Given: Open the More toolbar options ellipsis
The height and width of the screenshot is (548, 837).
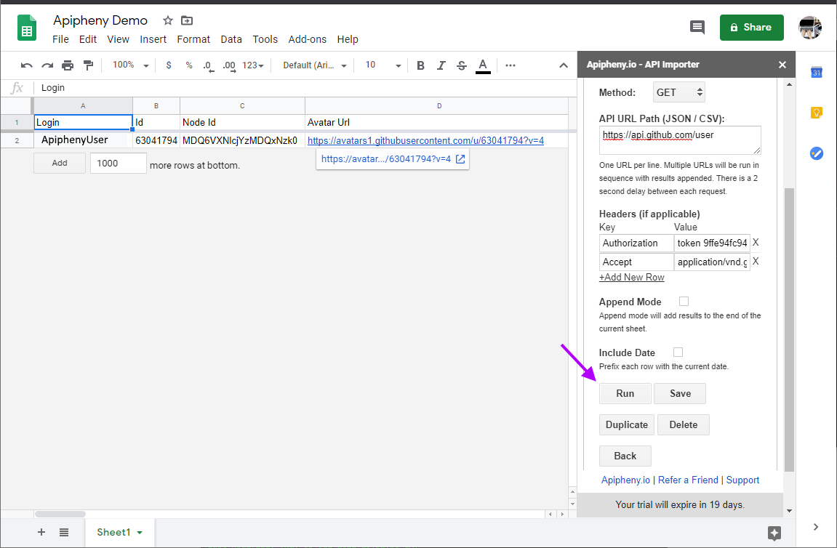Looking at the screenshot, I should pos(510,65).
